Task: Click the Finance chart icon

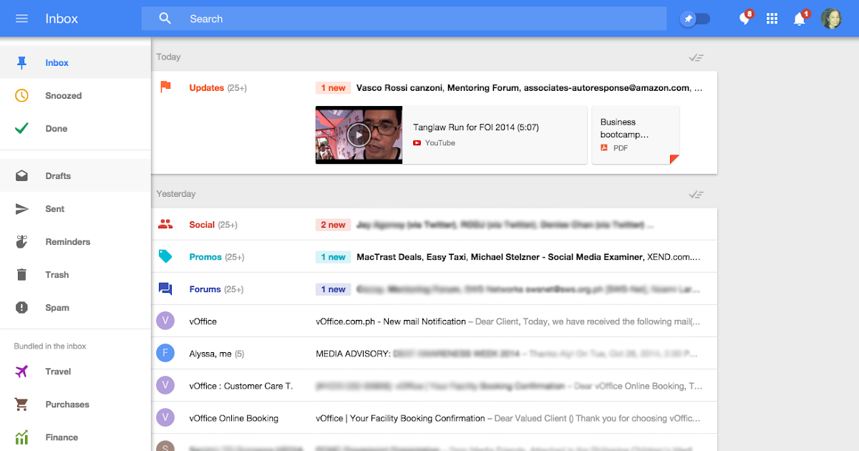Action: click(x=21, y=437)
